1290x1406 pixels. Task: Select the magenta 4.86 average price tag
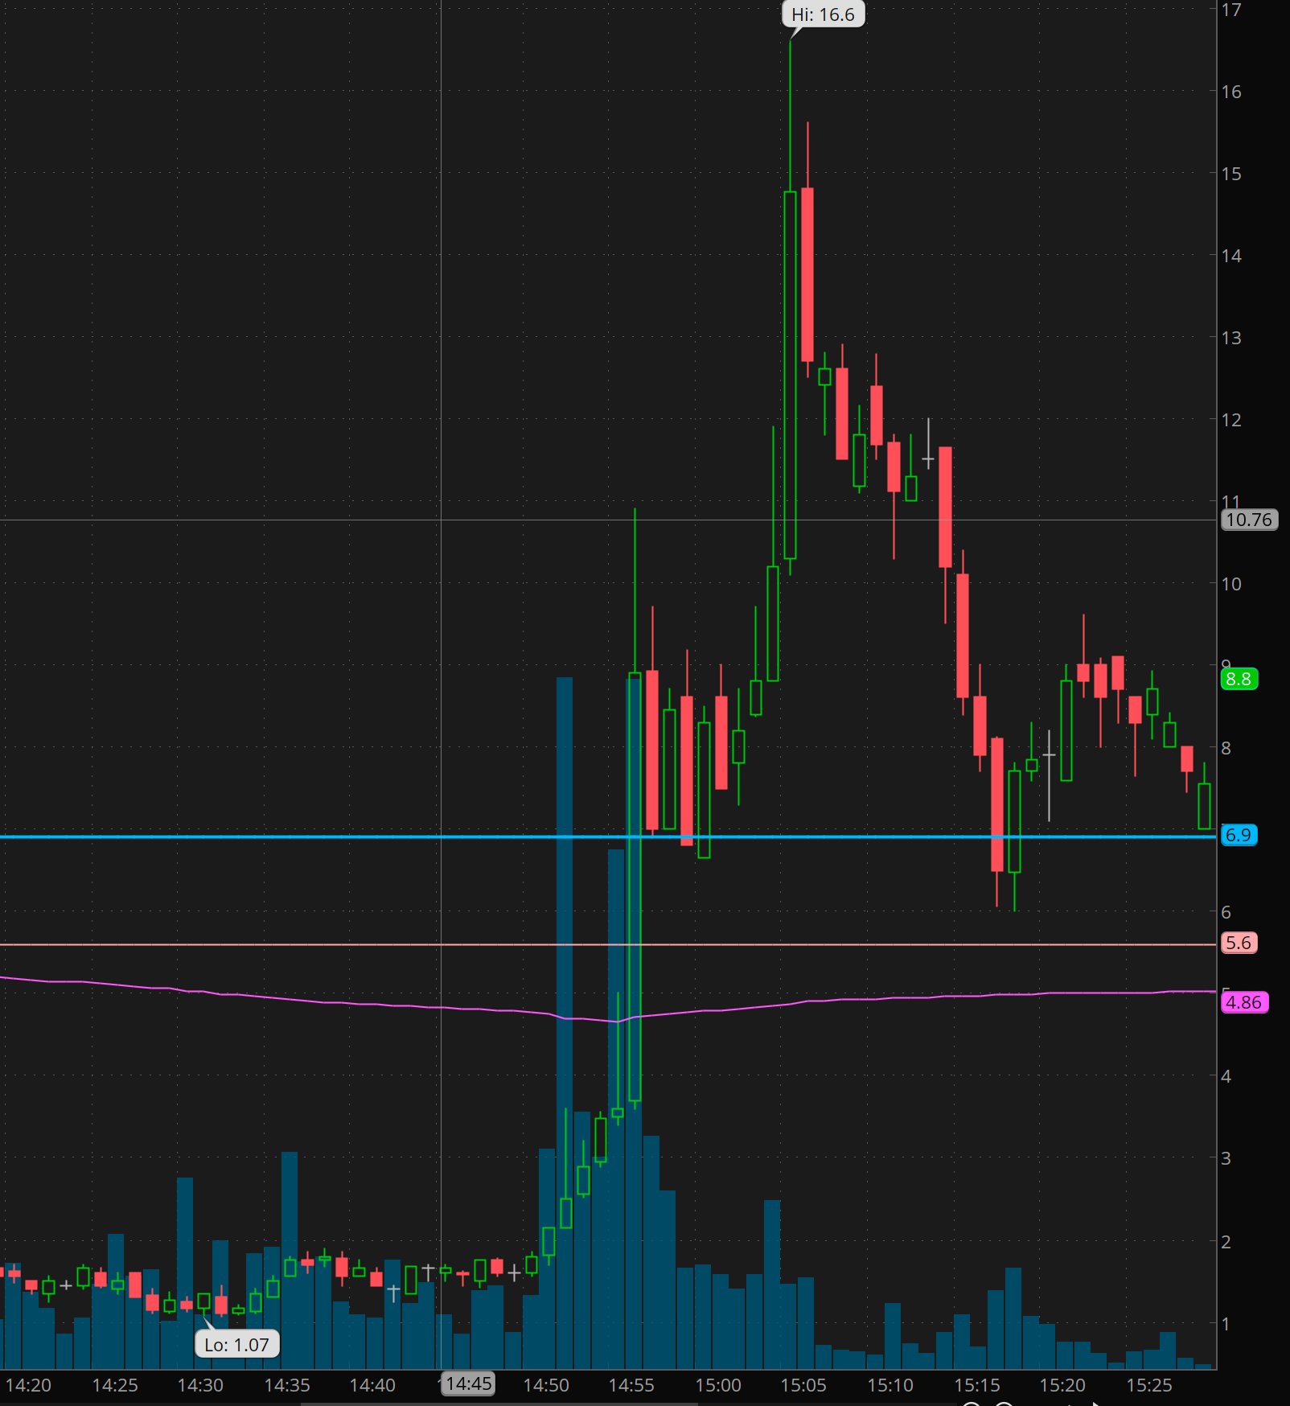1244,1002
